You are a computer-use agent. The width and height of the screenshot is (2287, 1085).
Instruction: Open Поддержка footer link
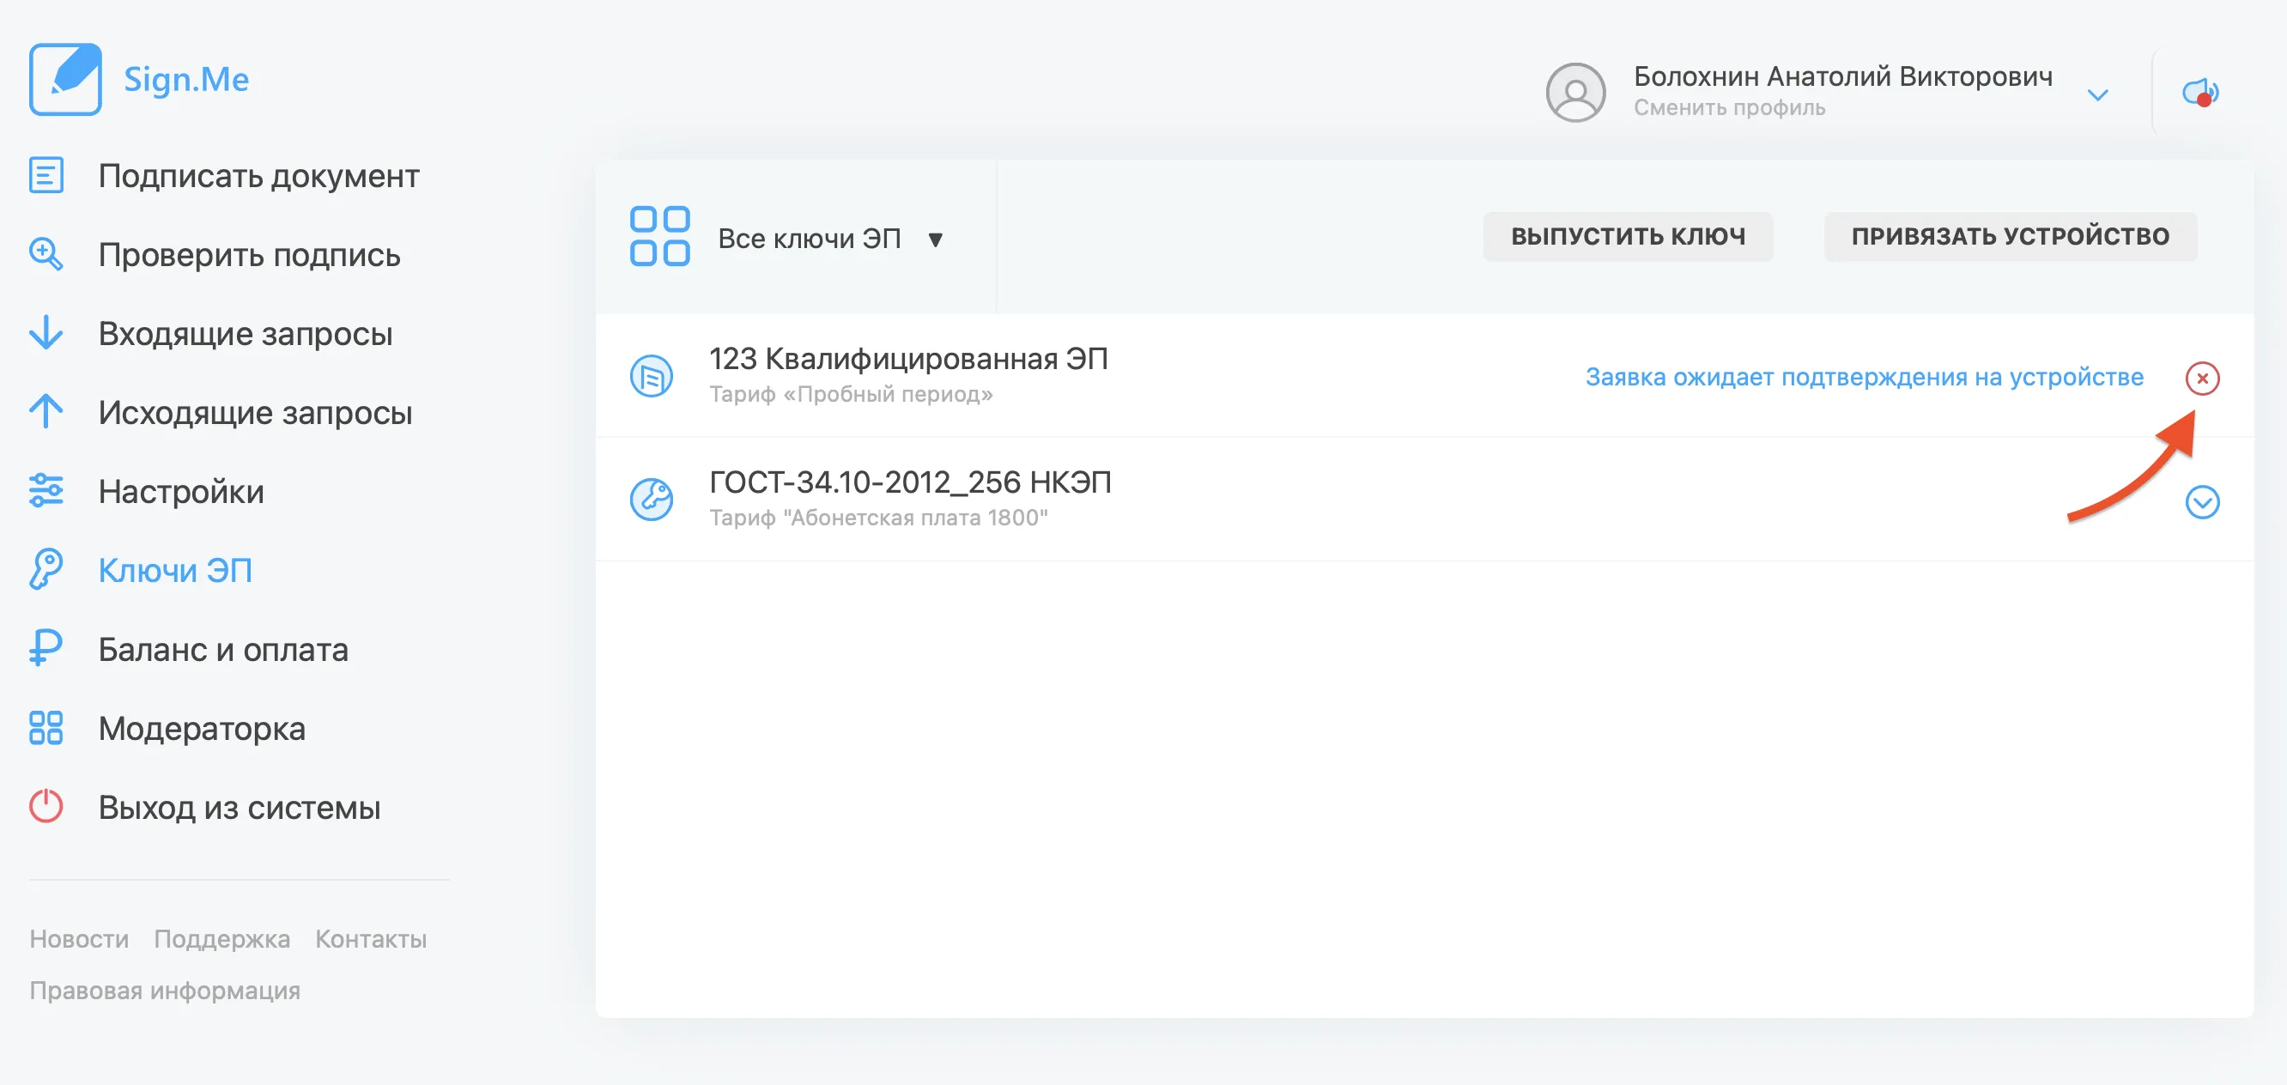[x=222, y=938]
